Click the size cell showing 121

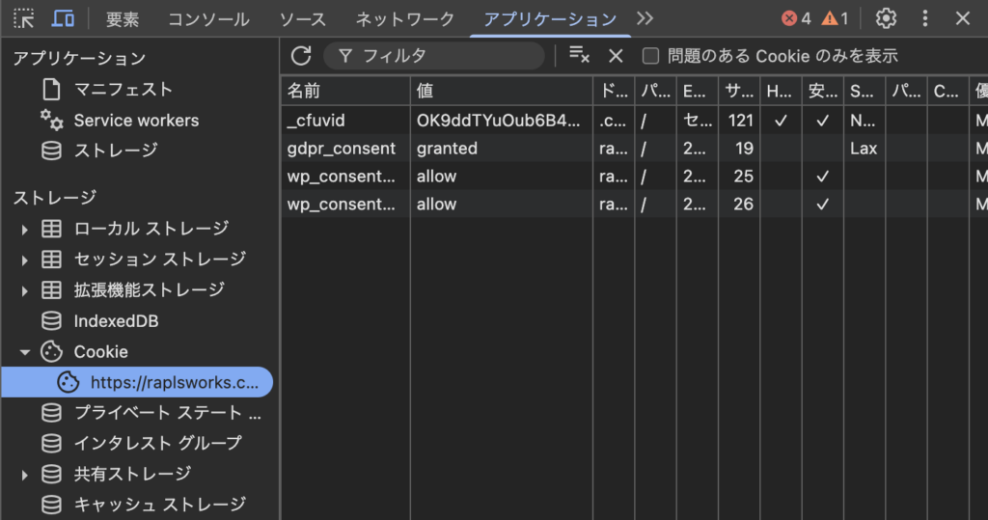(x=739, y=121)
